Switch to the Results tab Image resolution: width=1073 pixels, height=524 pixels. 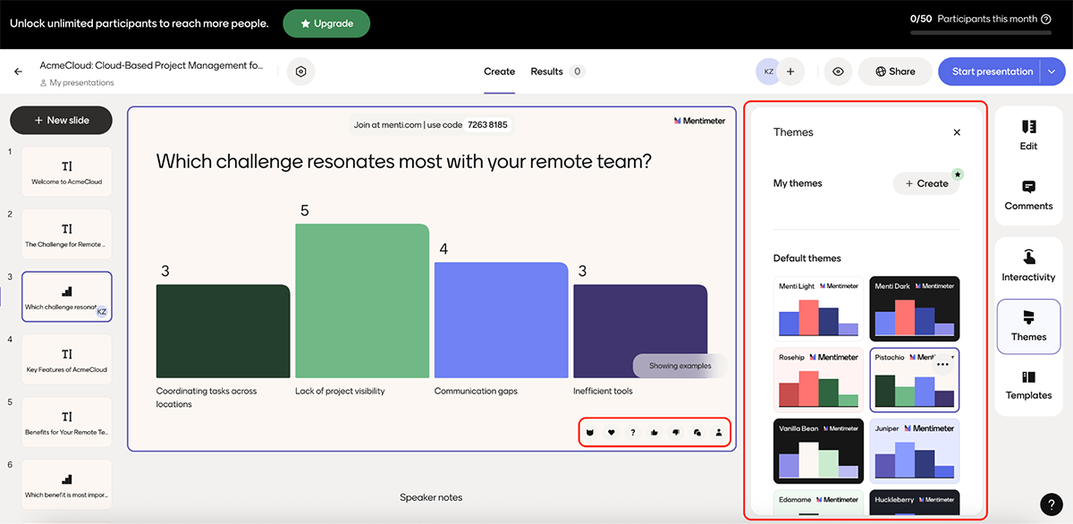[546, 72]
